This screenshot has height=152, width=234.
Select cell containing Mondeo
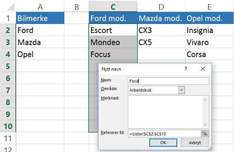tap(113, 42)
